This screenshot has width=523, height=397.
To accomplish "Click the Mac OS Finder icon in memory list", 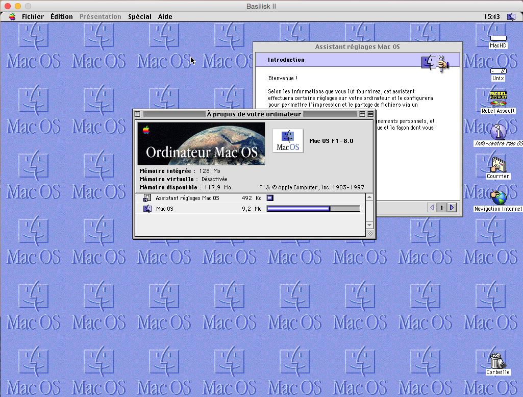I will click(147, 209).
